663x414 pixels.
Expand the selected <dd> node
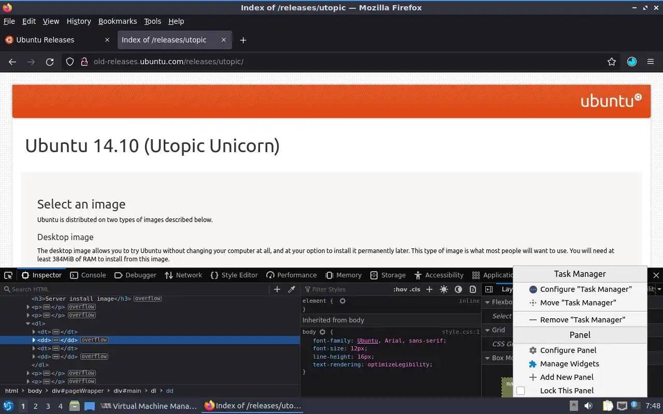pyautogui.click(x=34, y=340)
